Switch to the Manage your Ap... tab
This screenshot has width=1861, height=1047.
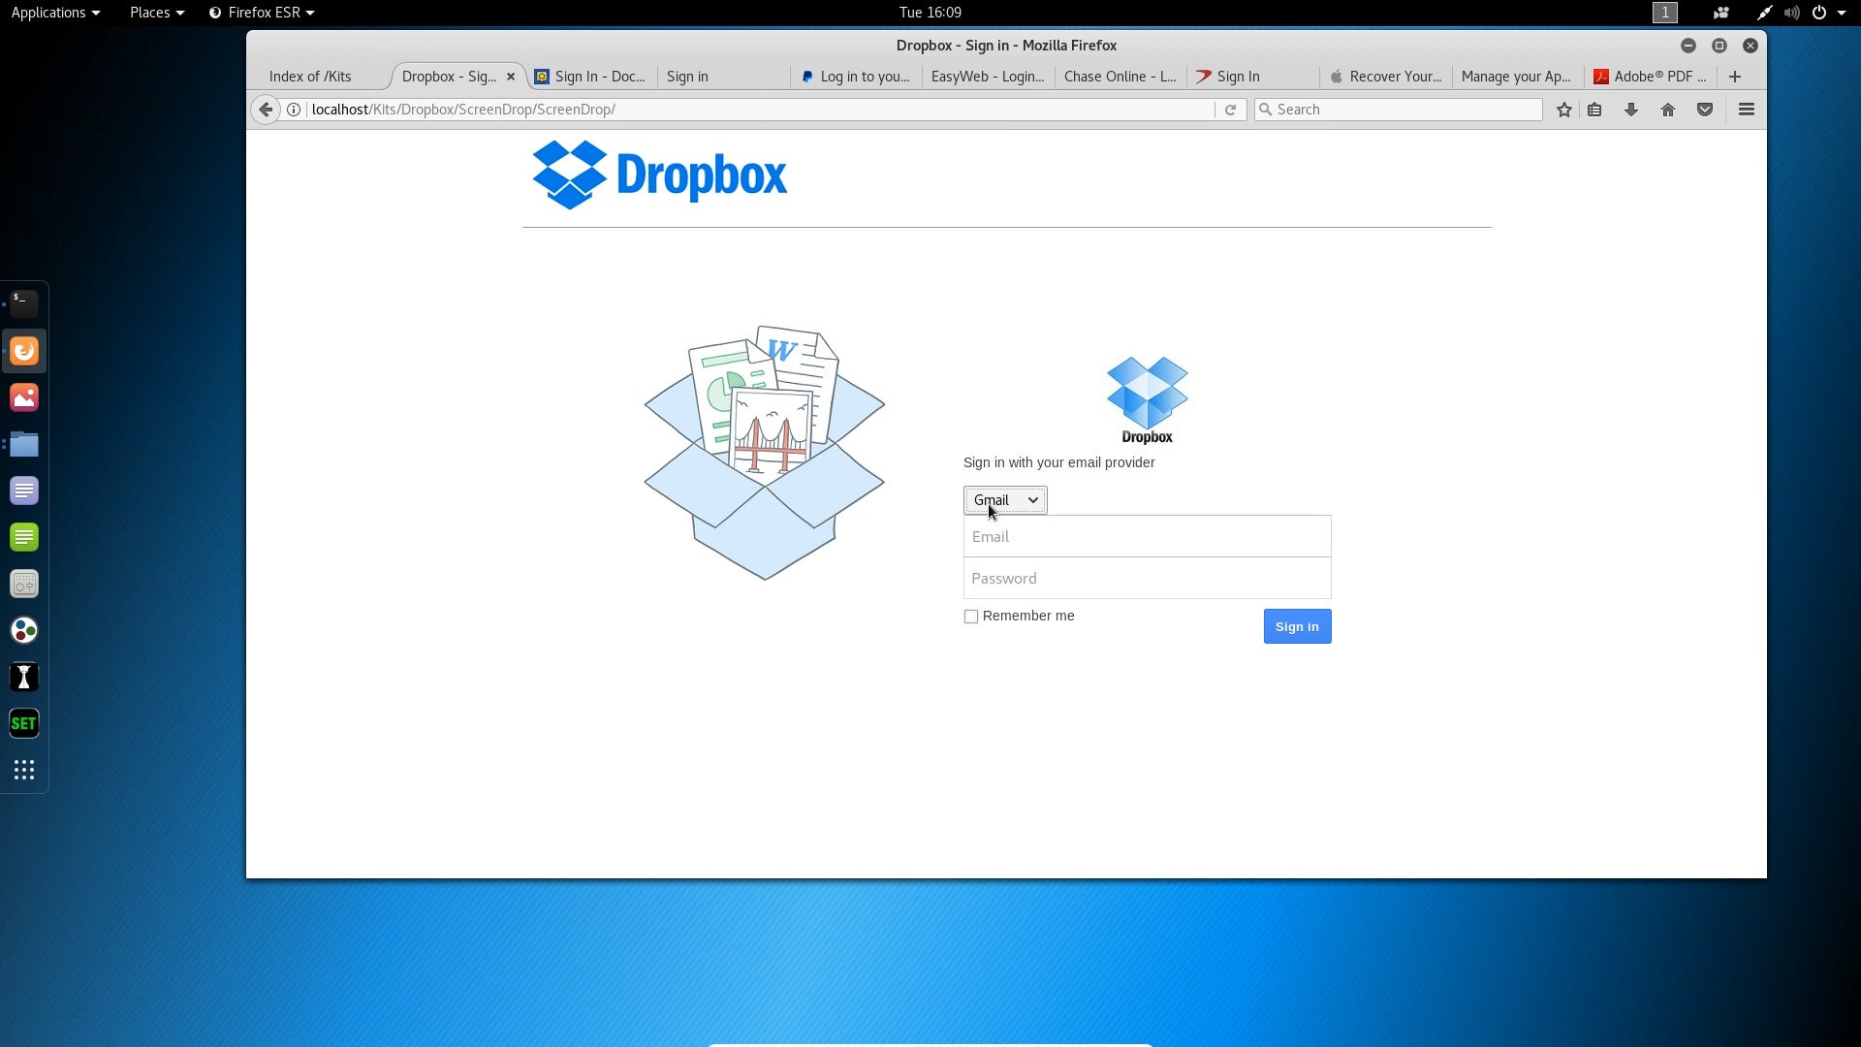[1516, 77]
